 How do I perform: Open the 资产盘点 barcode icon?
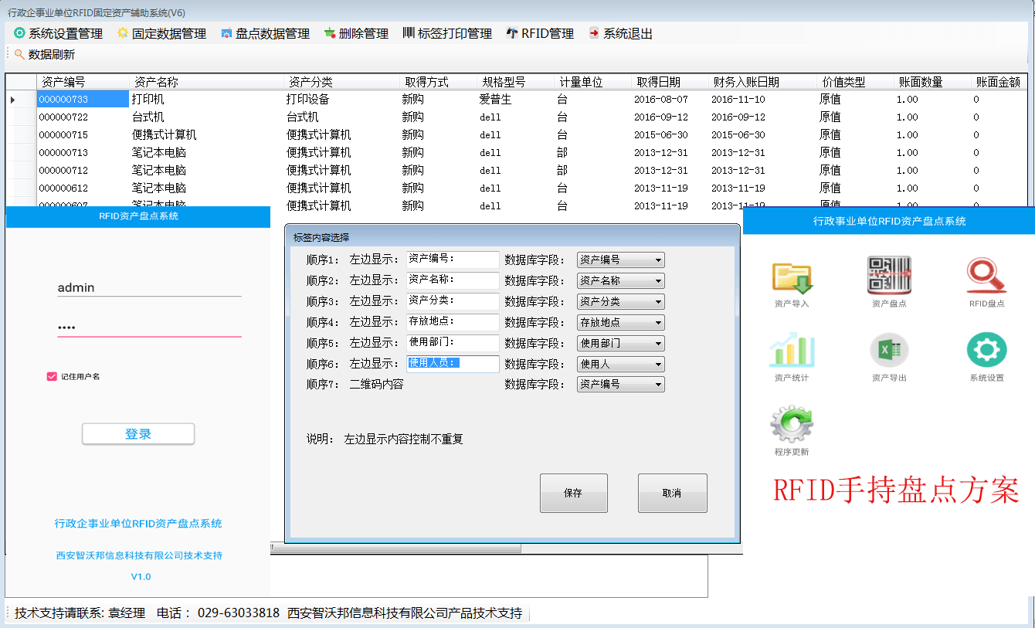click(x=889, y=277)
